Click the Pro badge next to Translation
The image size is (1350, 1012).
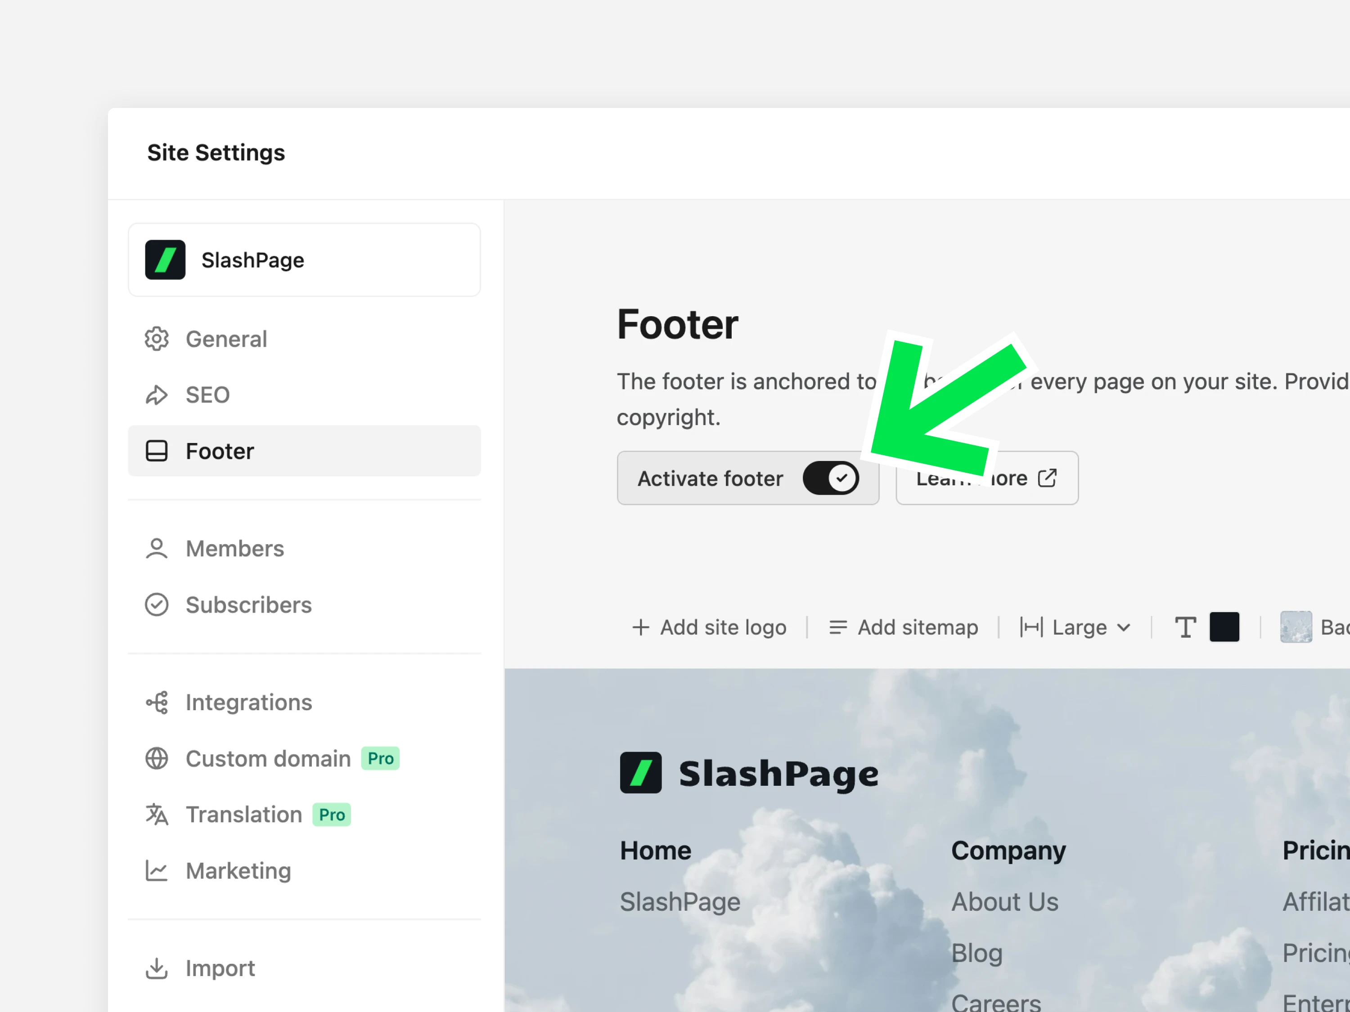coord(331,815)
